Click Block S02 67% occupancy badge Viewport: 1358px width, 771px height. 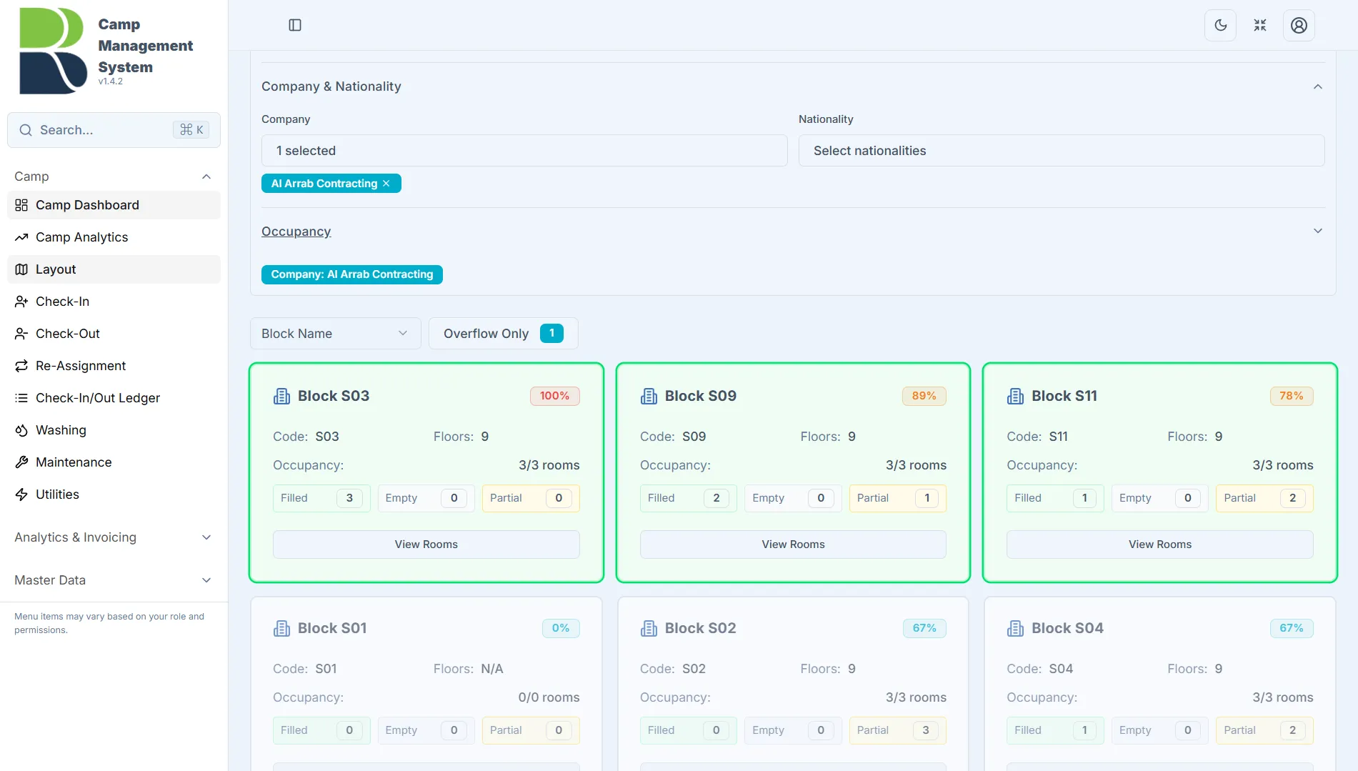[x=924, y=628]
